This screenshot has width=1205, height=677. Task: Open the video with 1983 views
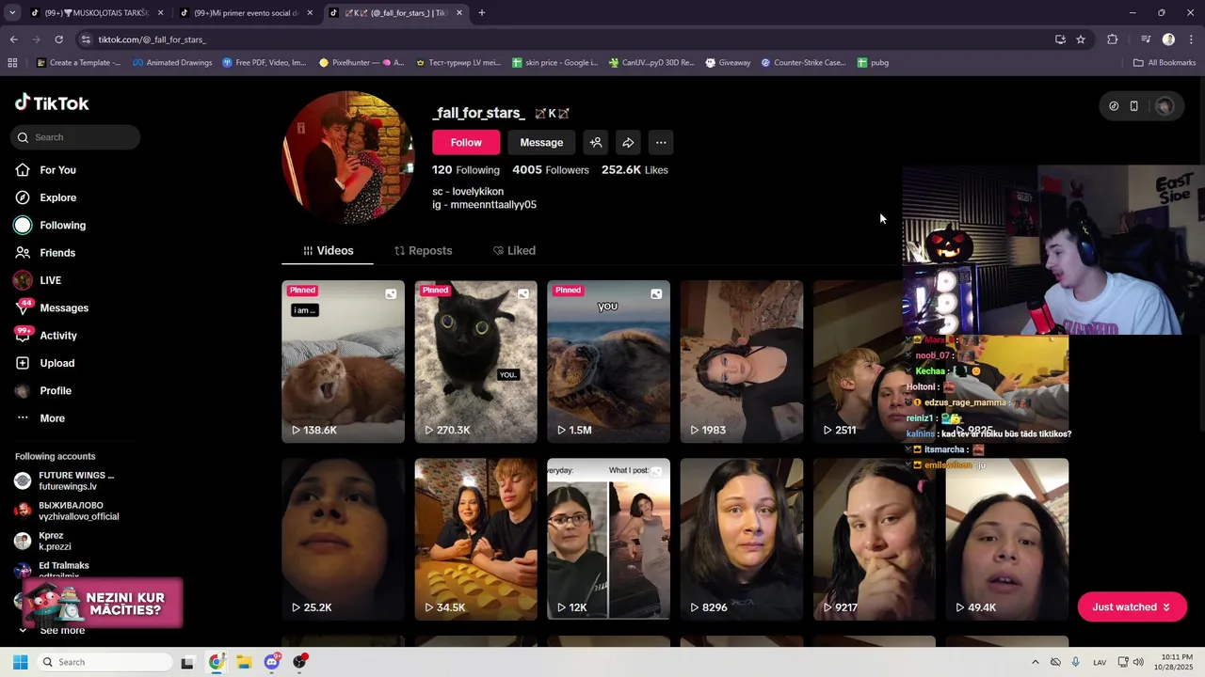742,361
